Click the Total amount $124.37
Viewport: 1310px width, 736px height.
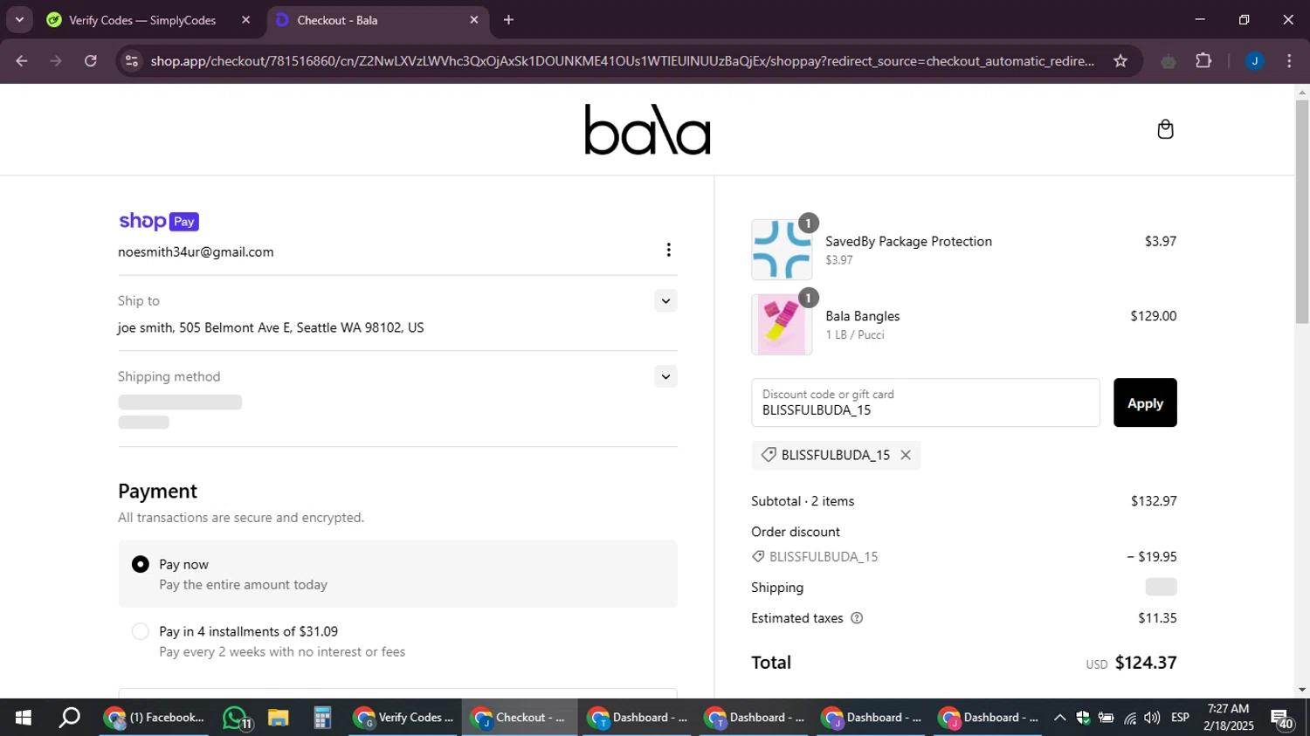[1146, 663]
